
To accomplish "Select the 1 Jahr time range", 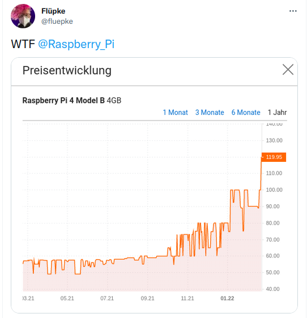I will [277, 112].
